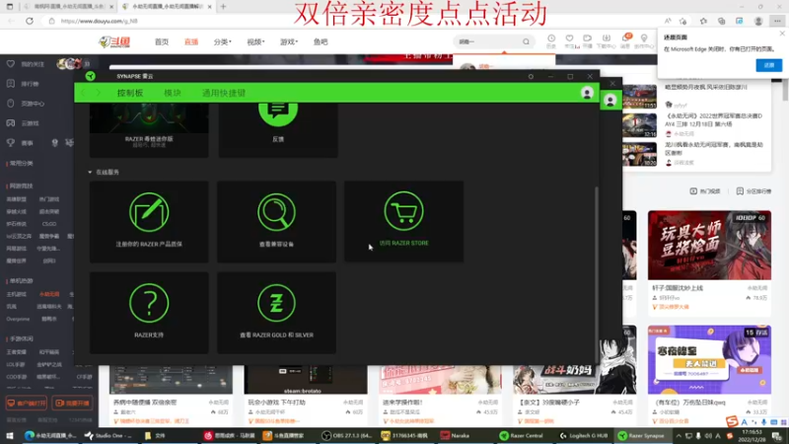Viewport: 789px width, 444px height.
Task: Click the browser page vertical scrollbar
Action: (785, 91)
